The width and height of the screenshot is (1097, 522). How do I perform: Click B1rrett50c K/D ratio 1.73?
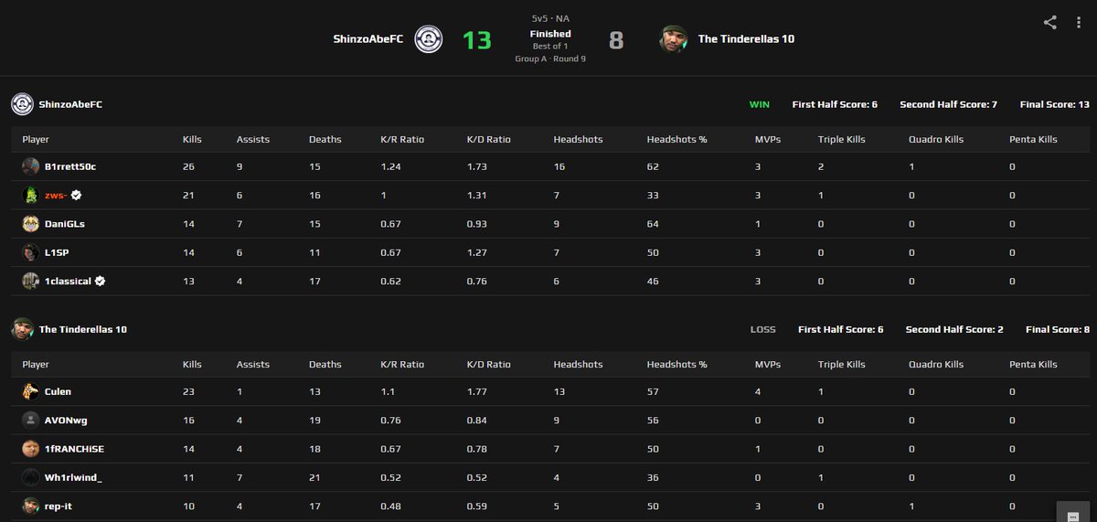[476, 167]
